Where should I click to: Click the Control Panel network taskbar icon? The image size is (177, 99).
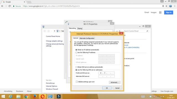[50, 97]
